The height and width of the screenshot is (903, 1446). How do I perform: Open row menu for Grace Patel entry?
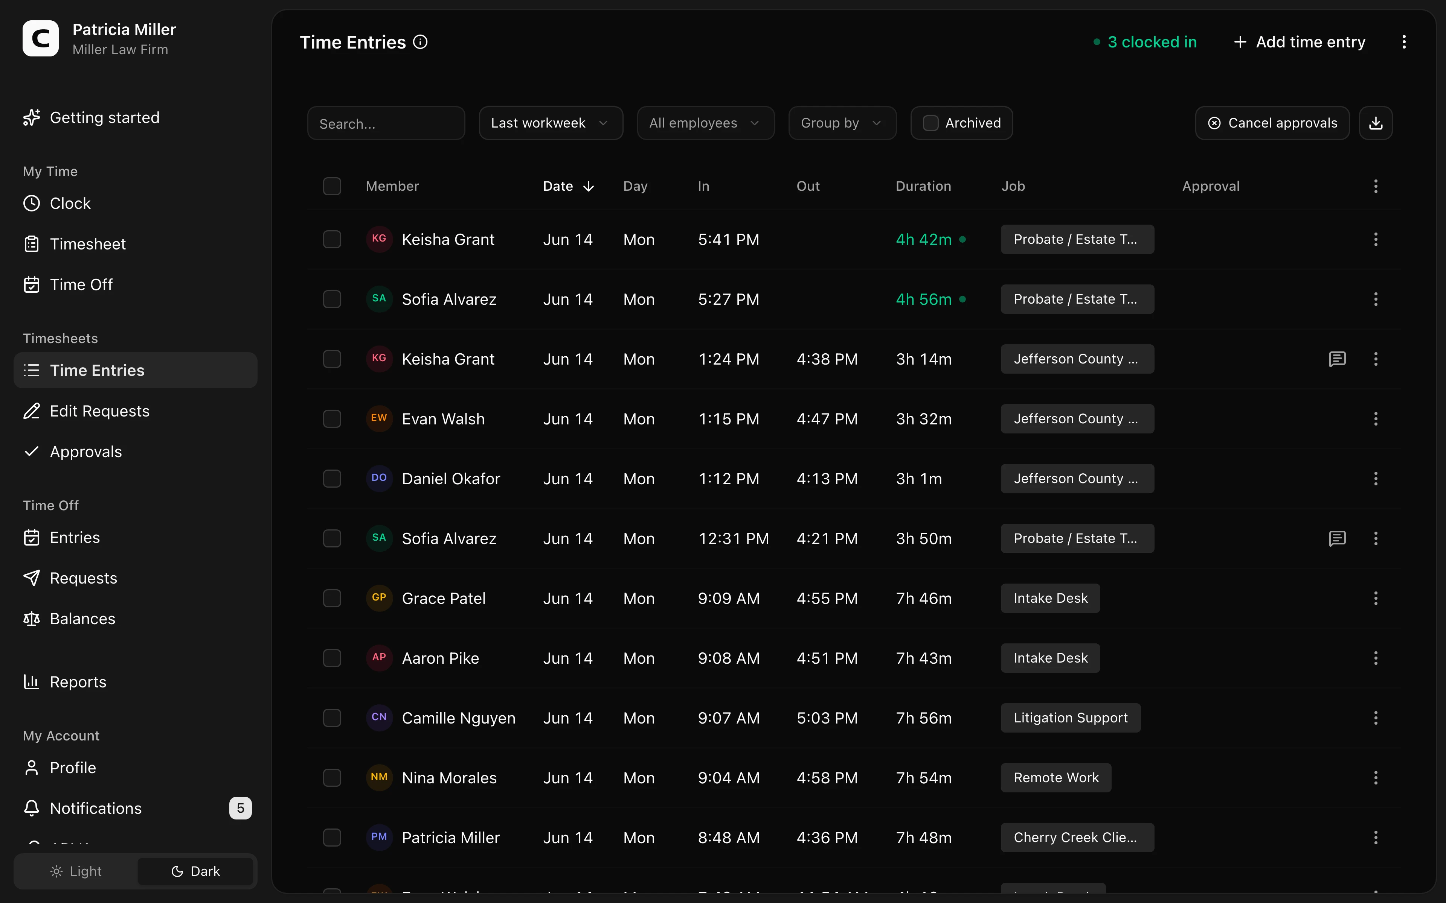pyautogui.click(x=1376, y=598)
